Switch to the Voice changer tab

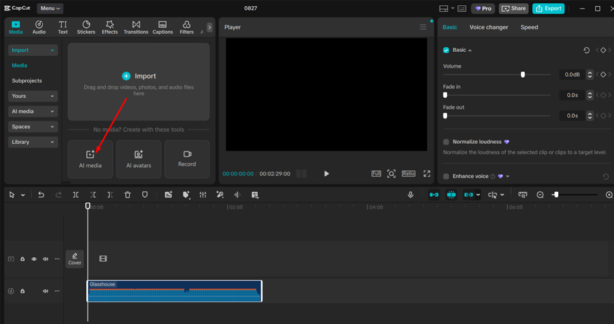pos(489,27)
